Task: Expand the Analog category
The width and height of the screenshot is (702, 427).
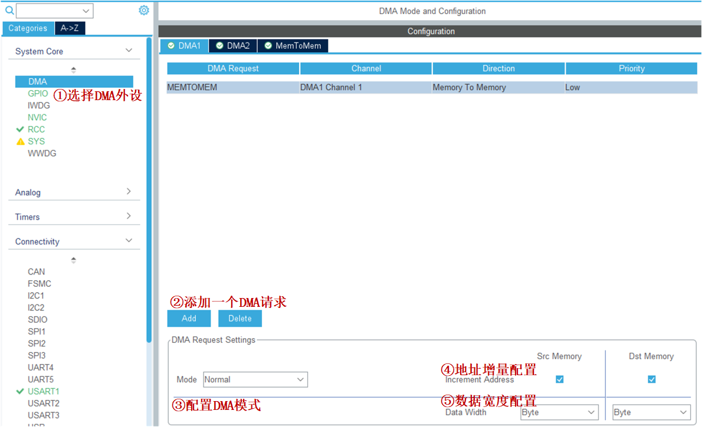Action: pyautogui.click(x=74, y=192)
